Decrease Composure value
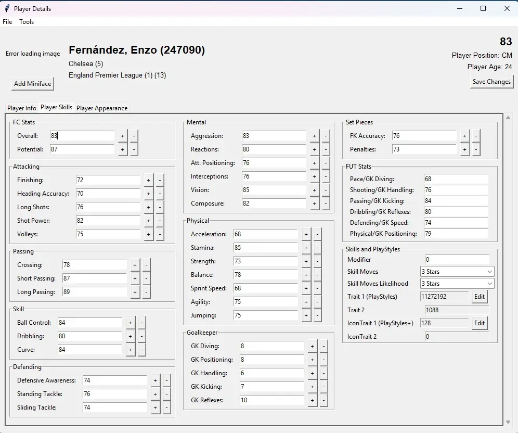Viewport: 518px width, 433px height. click(x=326, y=203)
